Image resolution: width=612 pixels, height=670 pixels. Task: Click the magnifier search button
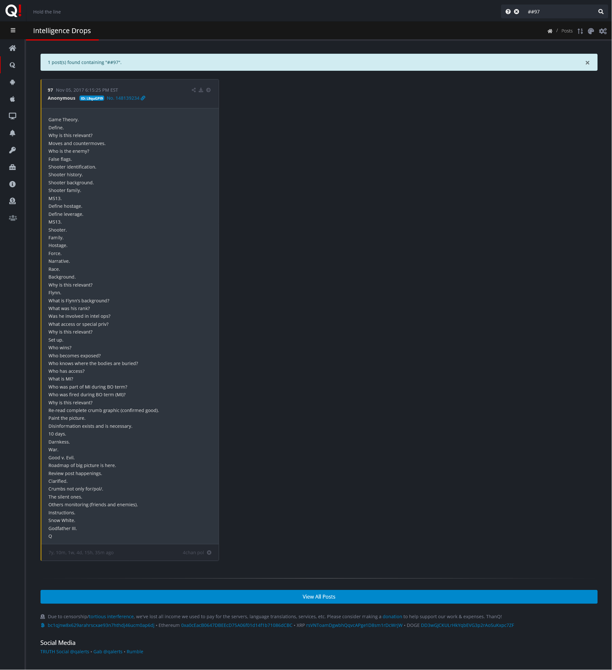pyautogui.click(x=601, y=12)
